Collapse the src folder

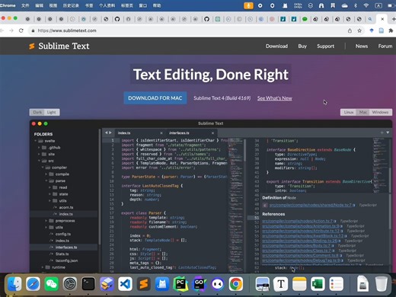point(39,161)
